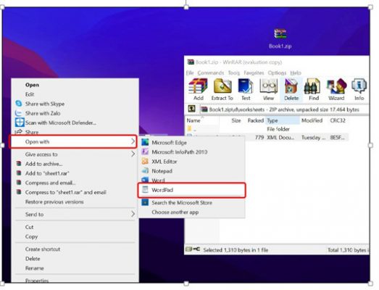
Task: Expand the Give access to submenu arrow
Action: point(133,154)
